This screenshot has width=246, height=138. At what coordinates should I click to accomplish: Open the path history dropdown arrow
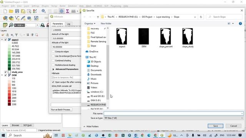pos(195,17)
